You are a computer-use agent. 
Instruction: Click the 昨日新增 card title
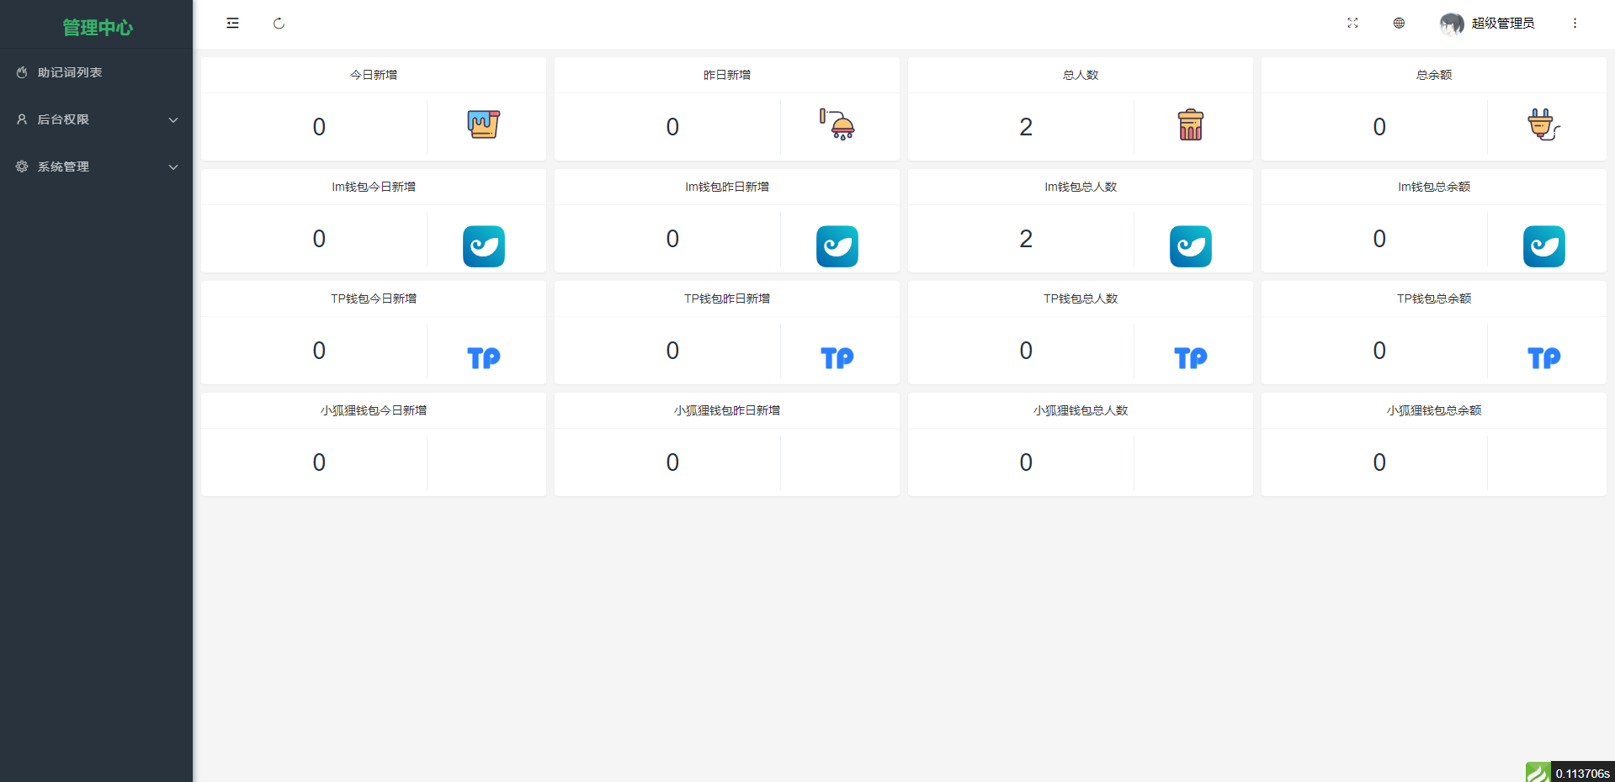click(727, 75)
